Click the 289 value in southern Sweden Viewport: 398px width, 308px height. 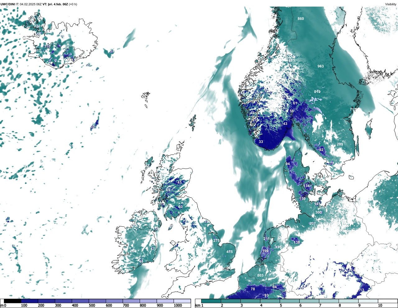pos(340,144)
